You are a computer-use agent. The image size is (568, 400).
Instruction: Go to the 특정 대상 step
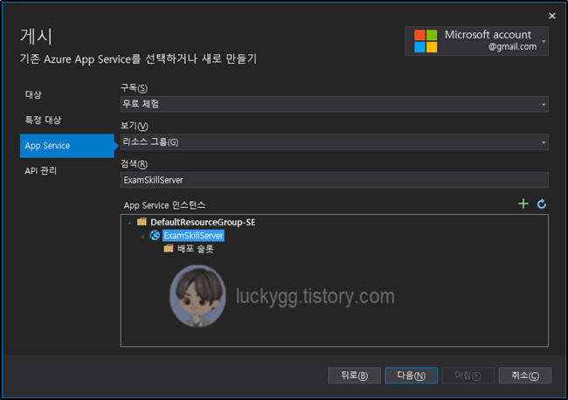pyautogui.click(x=43, y=121)
